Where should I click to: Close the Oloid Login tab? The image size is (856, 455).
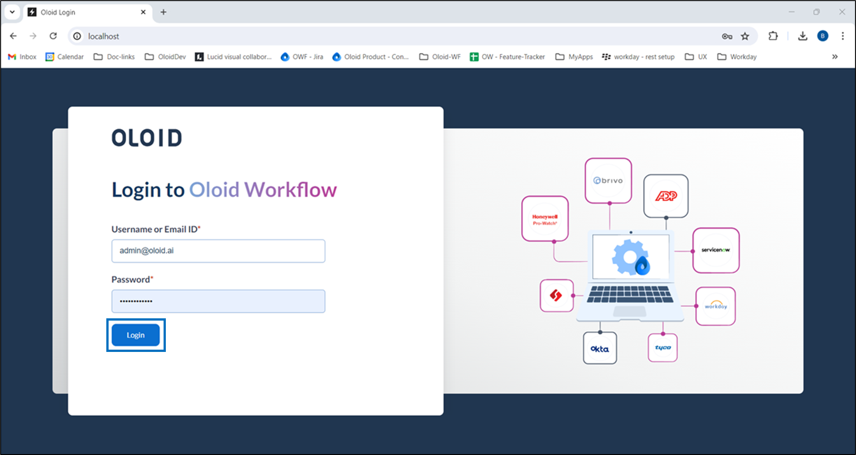coord(143,12)
